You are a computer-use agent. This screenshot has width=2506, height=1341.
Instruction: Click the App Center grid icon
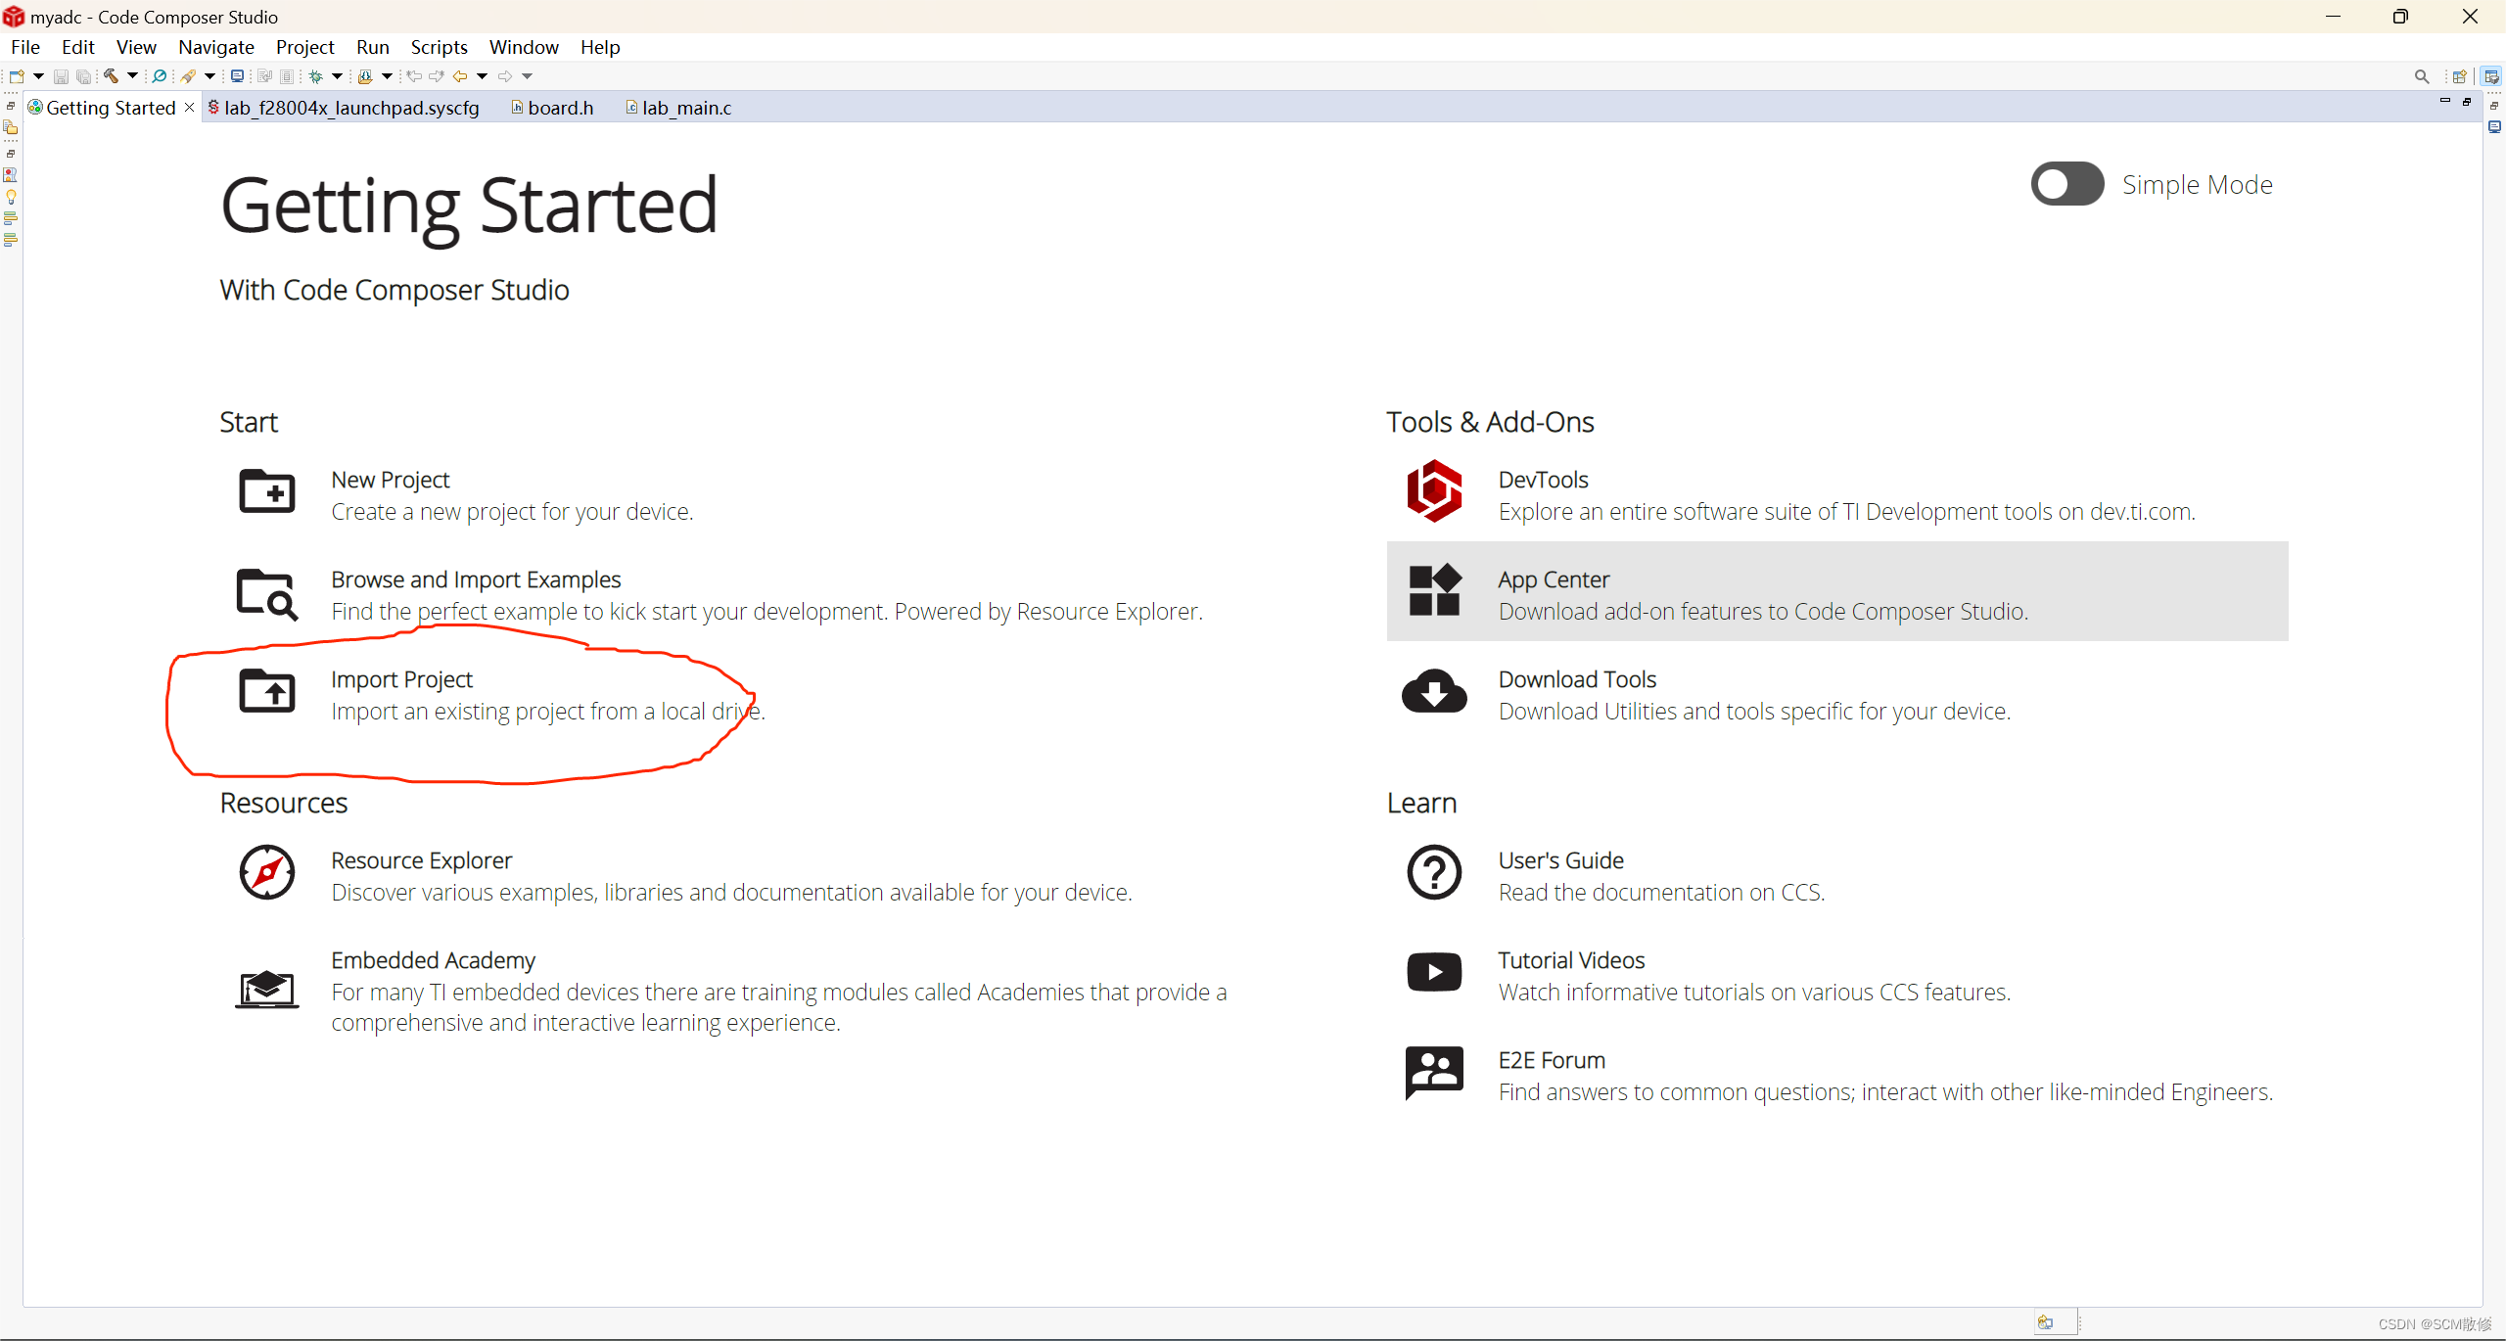[1434, 591]
